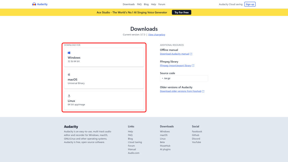This screenshot has width=288, height=162.
Task: Click Manual in the footer Links column
Action: pyautogui.click(x=132, y=149)
